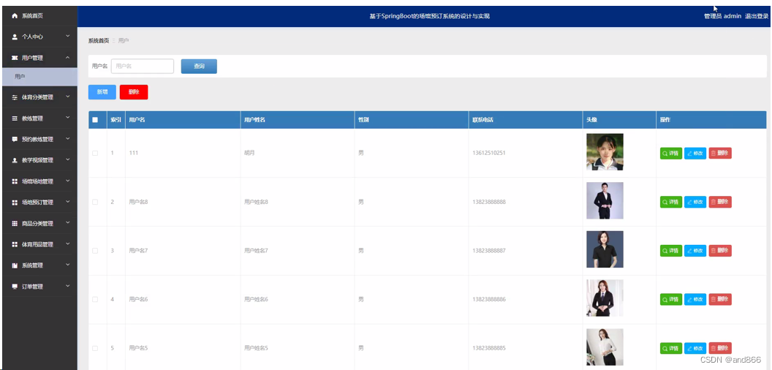Screen dimensions: 772x370
Task: Click the name cell 用户姓名6
Action: tap(256, 300)
